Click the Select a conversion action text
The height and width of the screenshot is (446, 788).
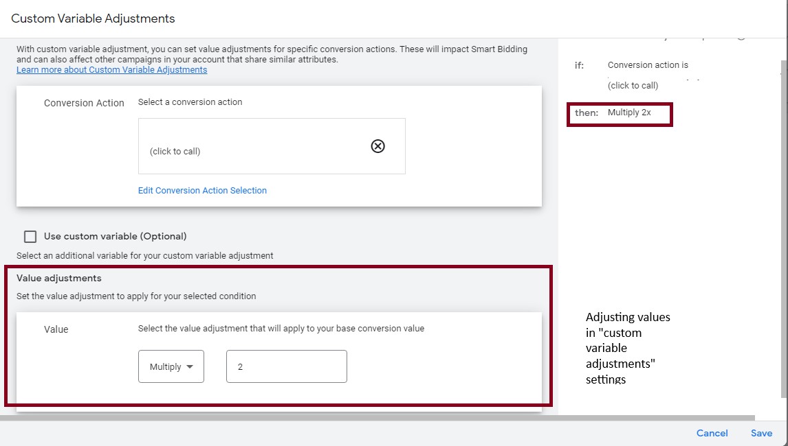[190, 102]
